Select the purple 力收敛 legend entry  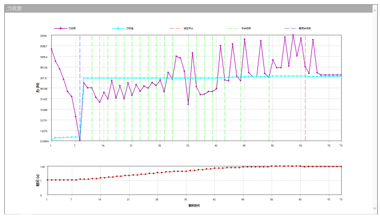tap(65, 29)
